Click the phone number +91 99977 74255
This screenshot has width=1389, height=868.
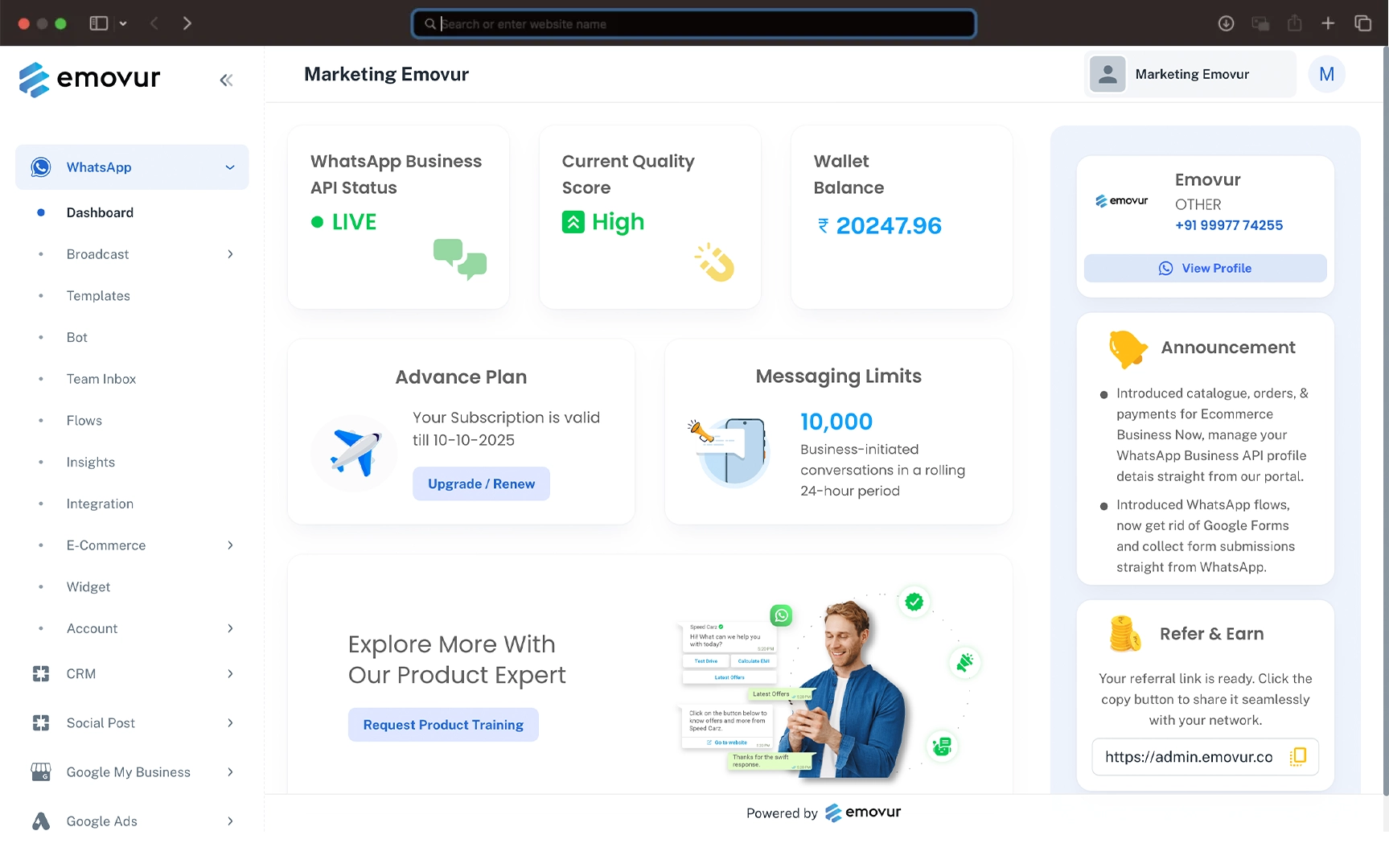coord(1229,225)
